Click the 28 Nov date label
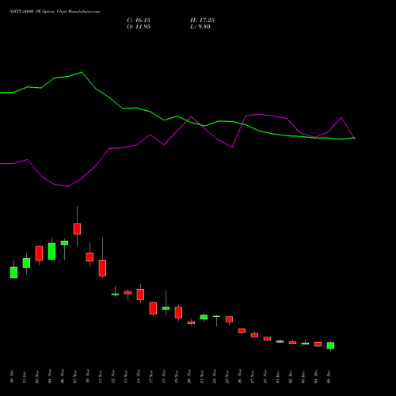This screenshot has width=396, height=396. point(265,377)
